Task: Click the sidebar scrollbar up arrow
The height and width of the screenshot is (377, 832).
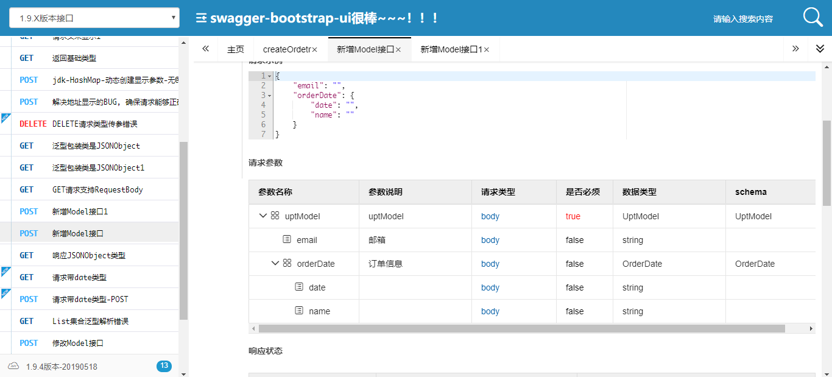Action: 183,43
